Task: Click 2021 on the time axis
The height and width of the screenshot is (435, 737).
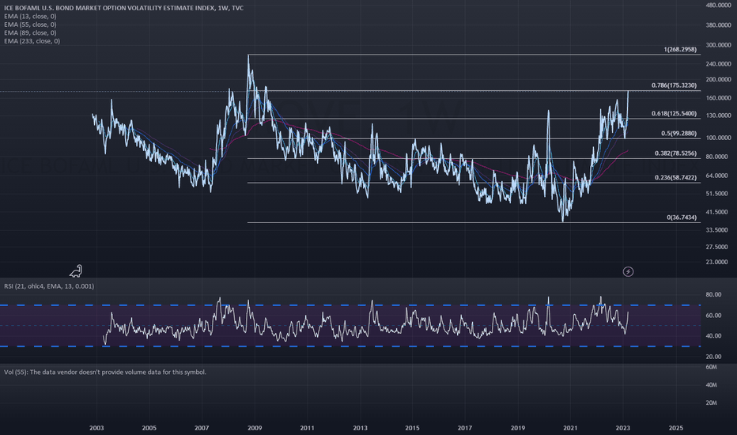Action: point(570,428)
